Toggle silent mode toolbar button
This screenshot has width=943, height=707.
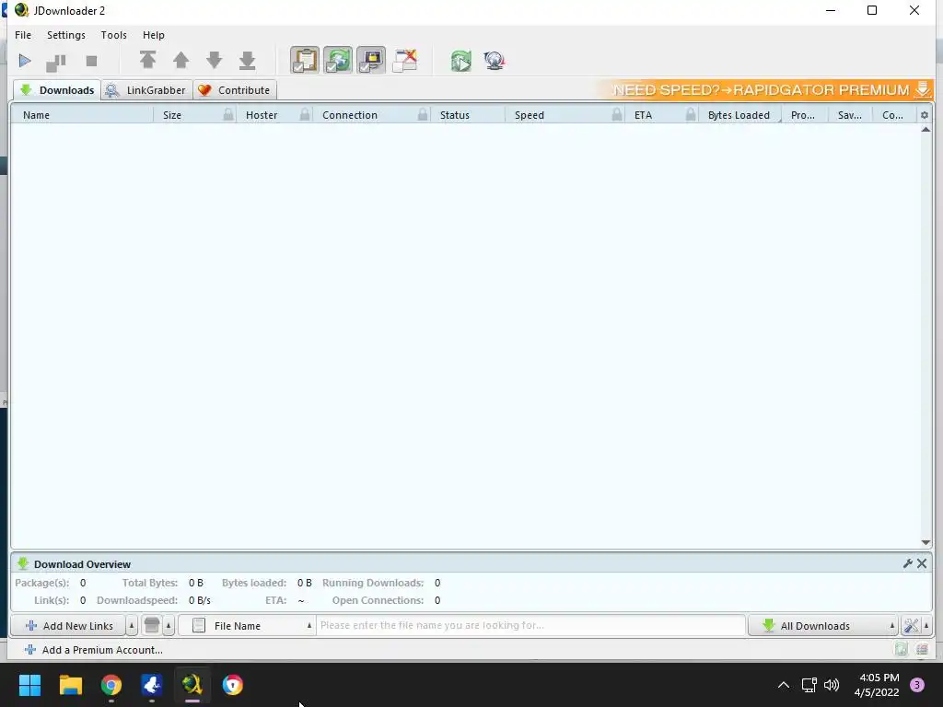(x=405, y=60)
